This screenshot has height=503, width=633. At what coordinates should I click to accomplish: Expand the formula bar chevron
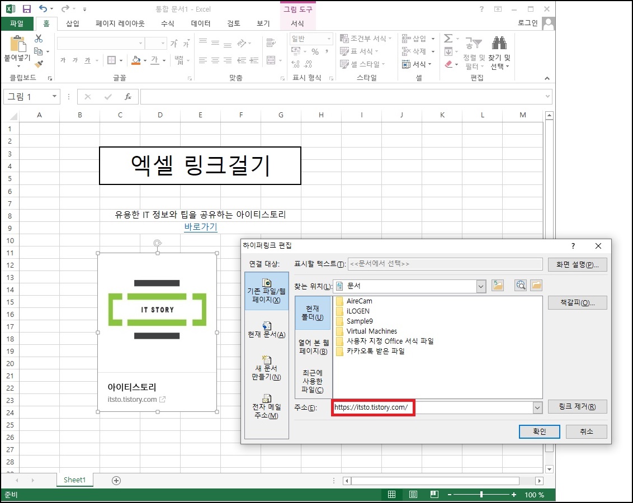[547, 96]
